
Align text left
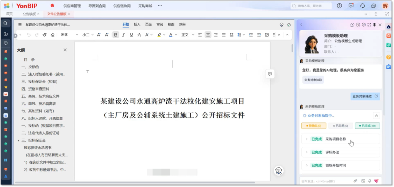click(200, 35)
